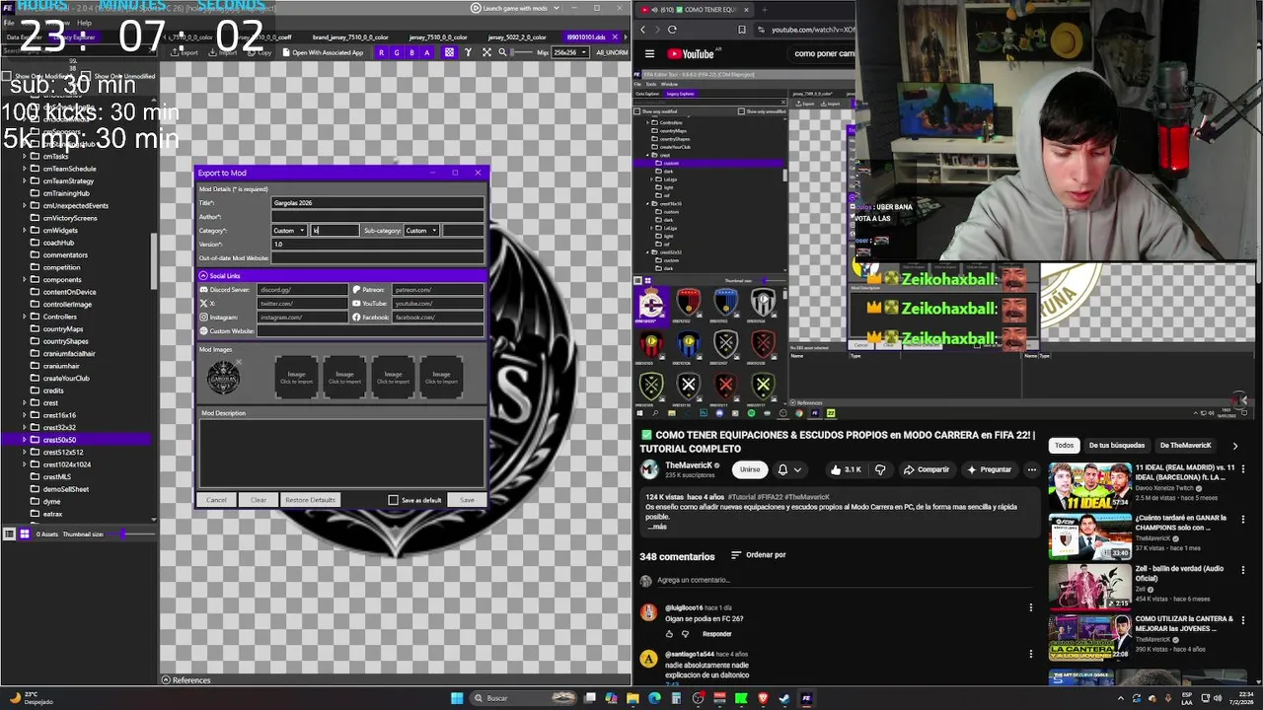Select the crest50x50 tree item
1263x710 pixels.
point(59,440)
